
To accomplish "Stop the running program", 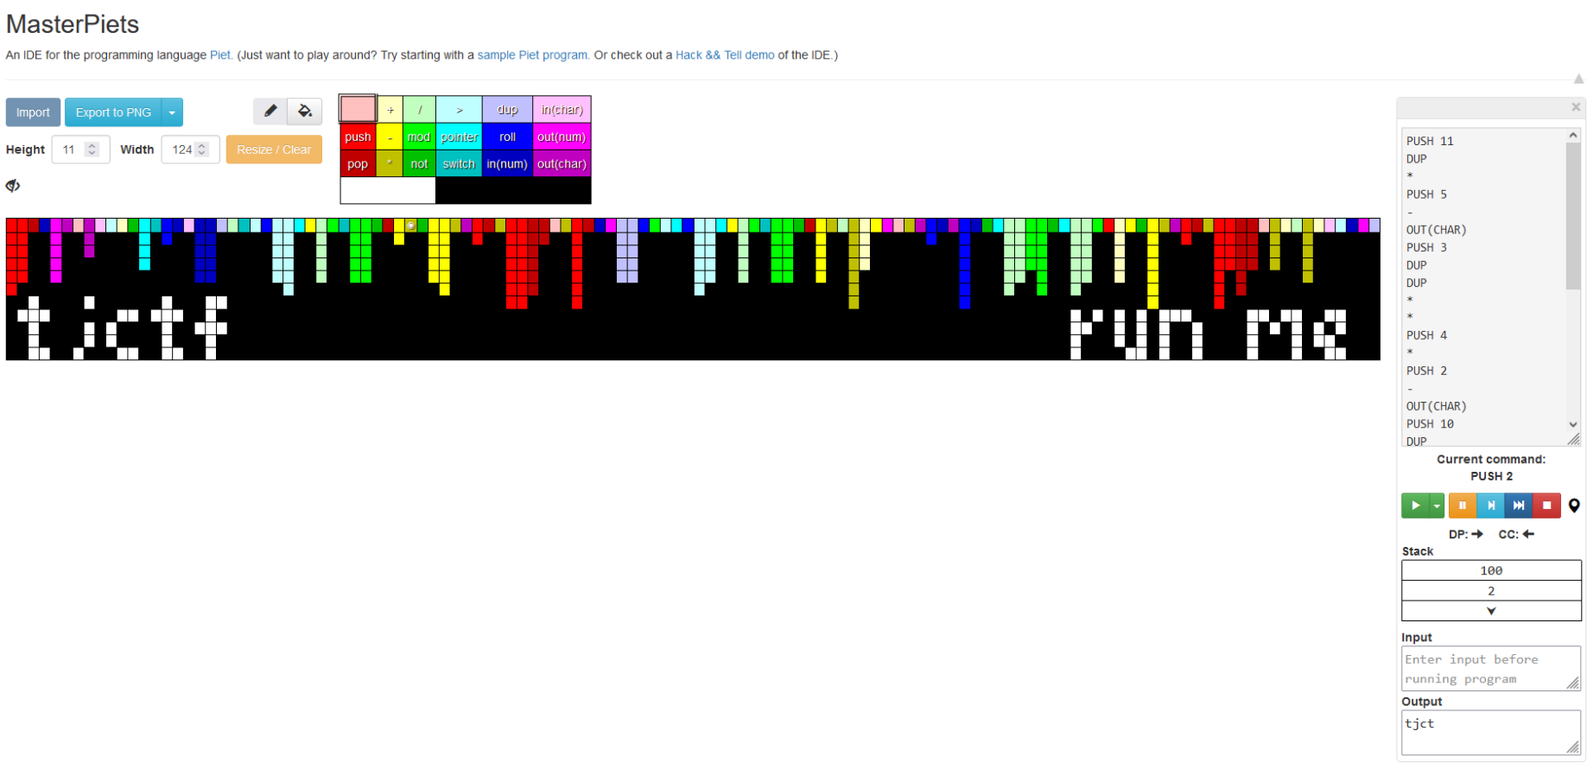I will (1546, 505).
